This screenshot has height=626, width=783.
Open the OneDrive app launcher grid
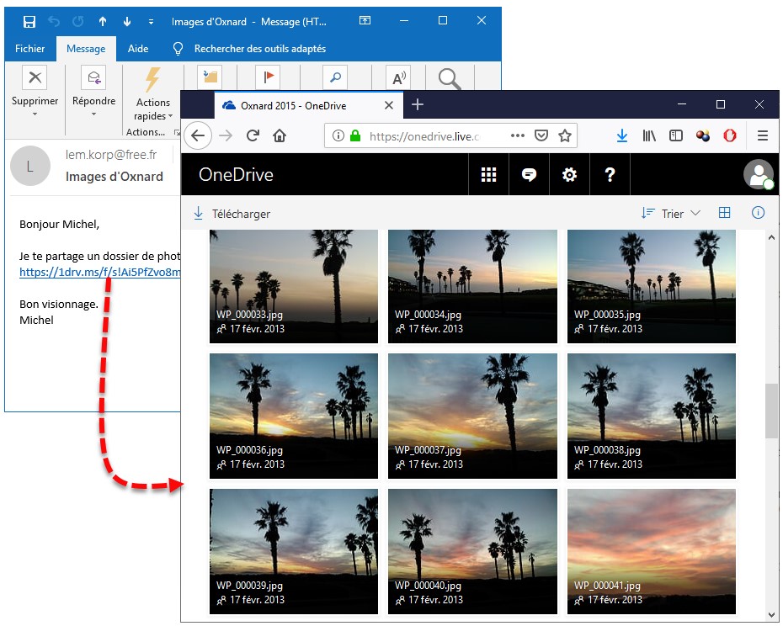pyautogui.click(x=488, y=175)
